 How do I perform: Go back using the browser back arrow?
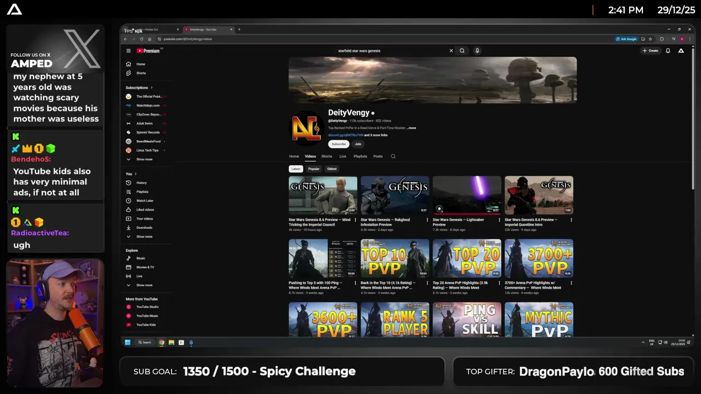(125, 39)
